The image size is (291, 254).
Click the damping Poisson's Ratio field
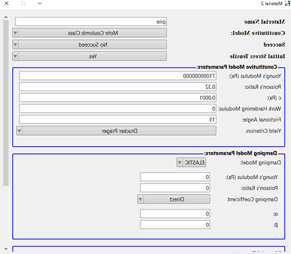click(175, 188)
